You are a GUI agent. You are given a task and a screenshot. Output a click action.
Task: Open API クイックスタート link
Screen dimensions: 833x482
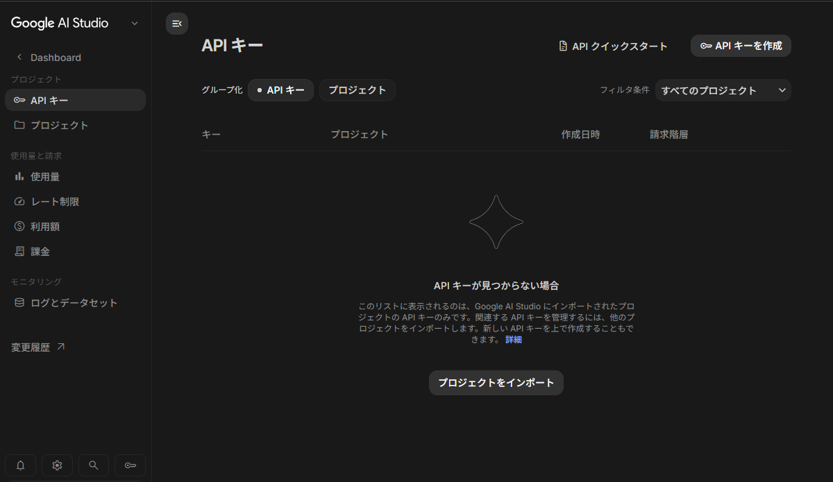pos(613,46)
